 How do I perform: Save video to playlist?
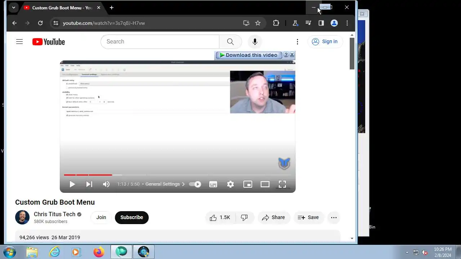pos(308,218)
